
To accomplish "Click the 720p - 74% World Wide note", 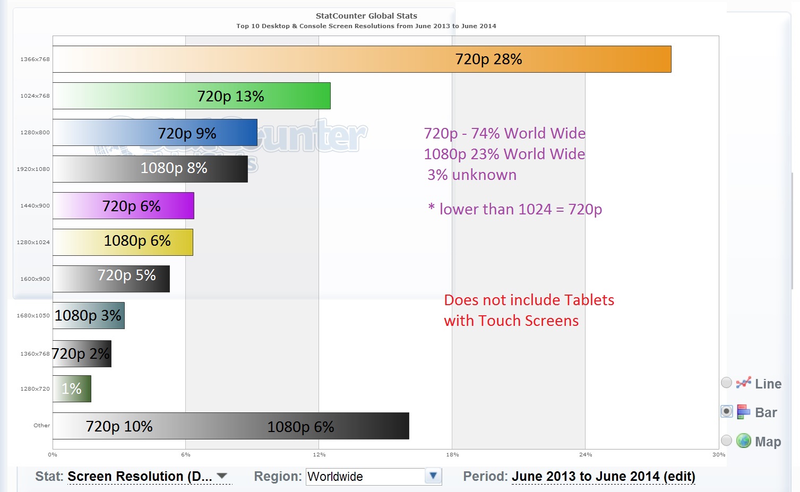I will click(x=505, y=133).
